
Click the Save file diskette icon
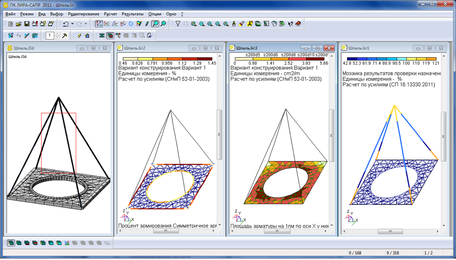tap(27, 24)
